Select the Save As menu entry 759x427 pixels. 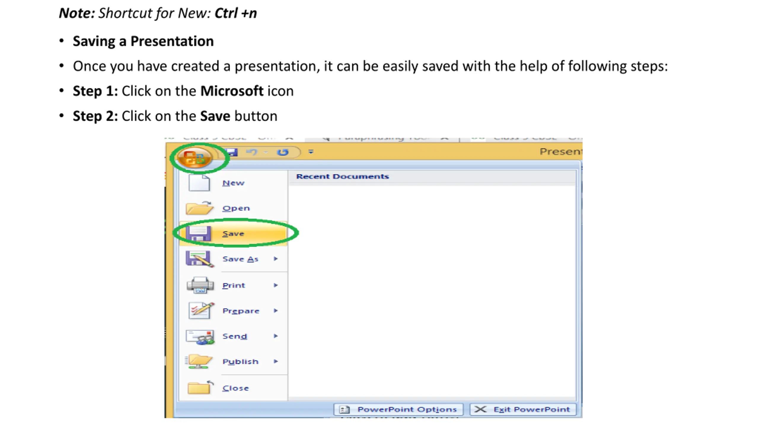[233, 259]
